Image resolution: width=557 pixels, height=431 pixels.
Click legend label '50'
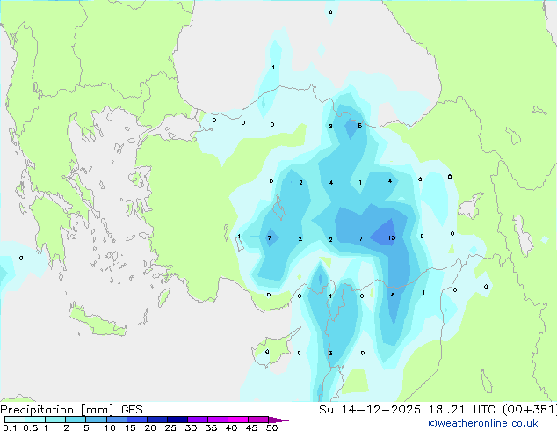(x=271, y=427)
